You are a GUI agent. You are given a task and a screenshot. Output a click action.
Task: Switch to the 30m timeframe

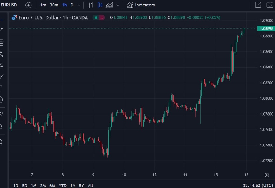tap(54, 5)
